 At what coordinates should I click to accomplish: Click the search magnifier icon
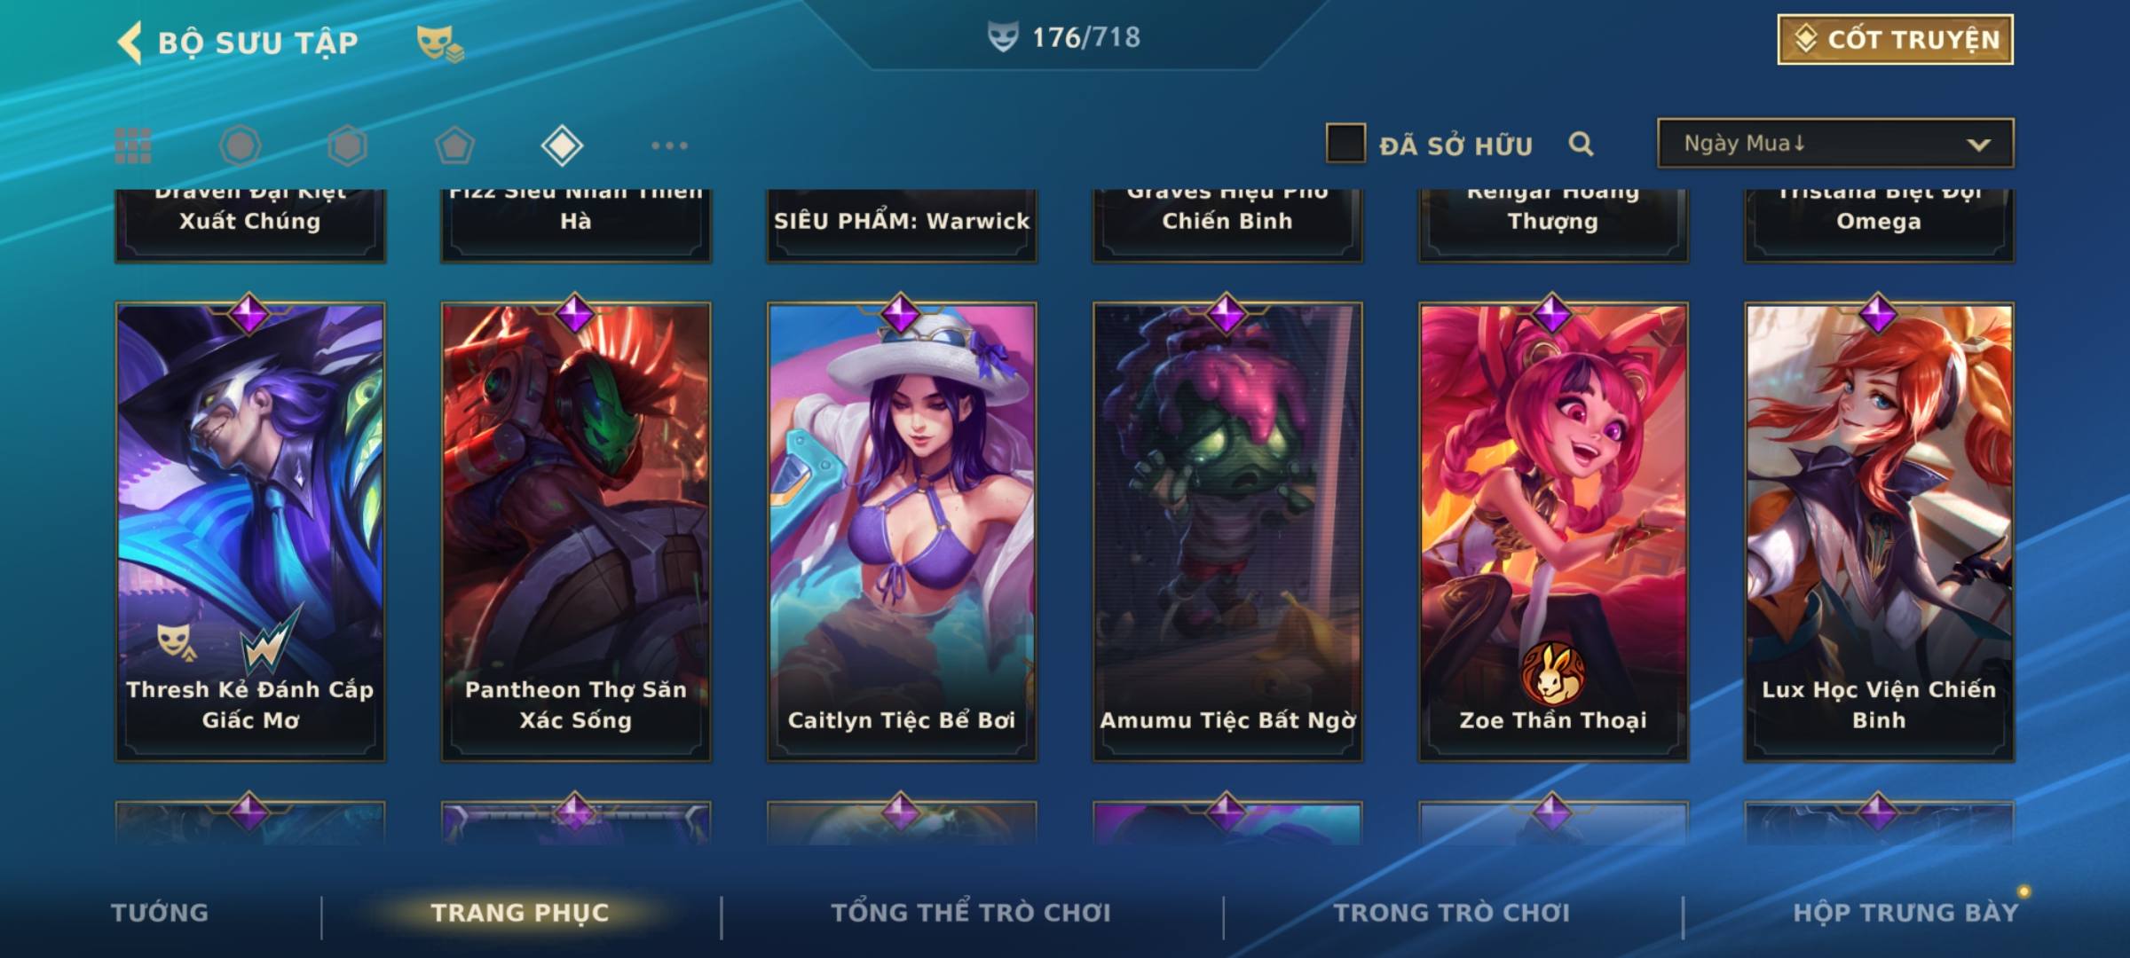[1581, 144]
